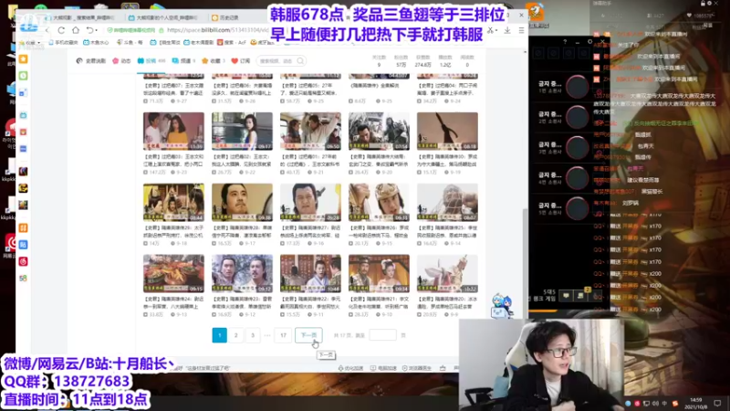Open the 隋唐英雄传21 video thumbnail

point(379,273)
